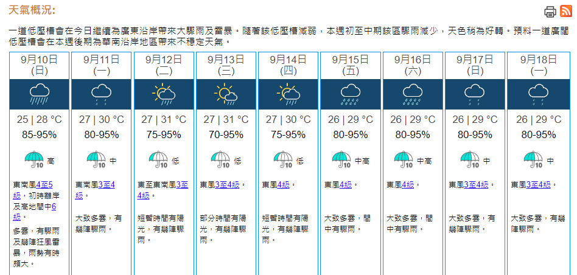Click the heavy rain icon for 9月10日
This screenshot has width=577, height=275.
pyautogui.click(x=40, y=94)
